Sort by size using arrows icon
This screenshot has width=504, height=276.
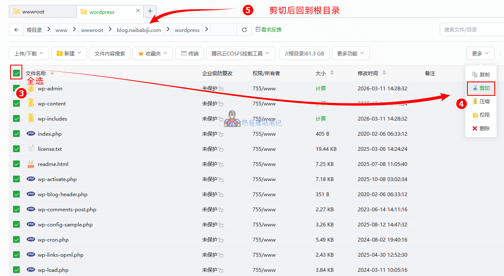(x=332, y=73)
